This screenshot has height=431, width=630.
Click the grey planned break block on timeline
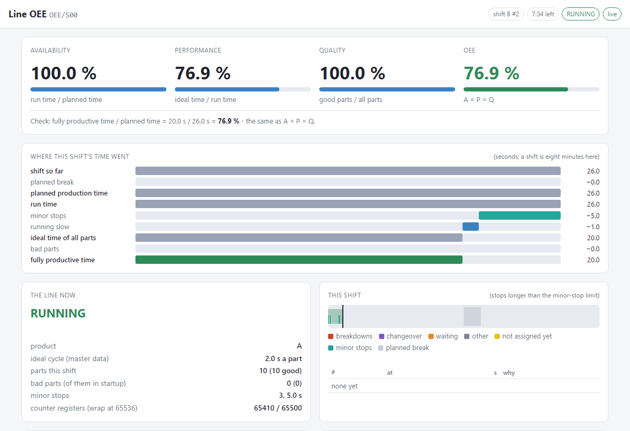(472, 316)
